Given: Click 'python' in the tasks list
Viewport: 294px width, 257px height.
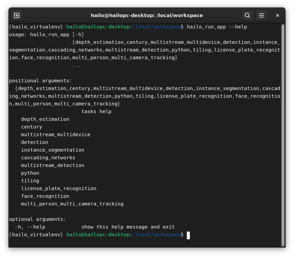Looking at the screenshot, I should [x=30, y=173].
